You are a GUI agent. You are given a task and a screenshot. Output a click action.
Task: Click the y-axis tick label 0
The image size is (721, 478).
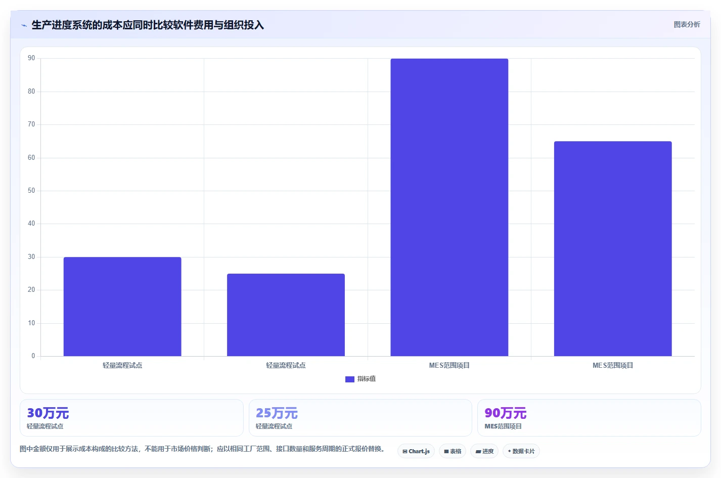(33, 356)
